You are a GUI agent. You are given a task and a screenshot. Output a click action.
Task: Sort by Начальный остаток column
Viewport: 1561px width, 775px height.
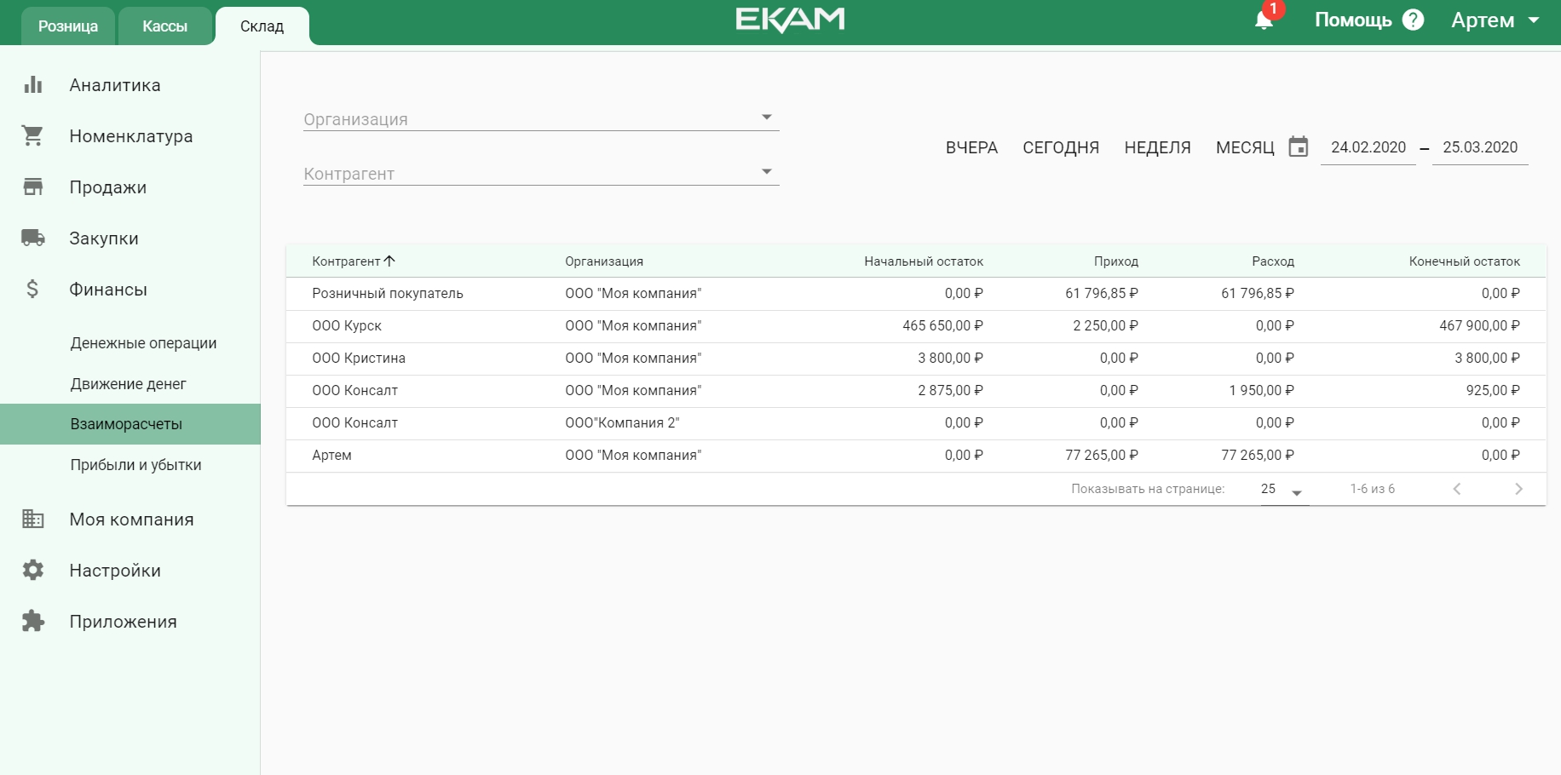(x=924, y=261)
